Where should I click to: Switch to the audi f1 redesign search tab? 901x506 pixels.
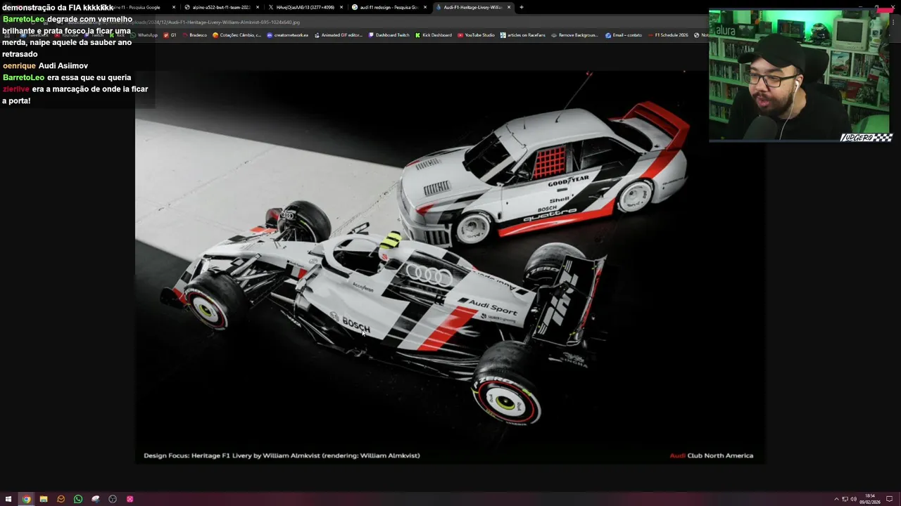point(389,7)
